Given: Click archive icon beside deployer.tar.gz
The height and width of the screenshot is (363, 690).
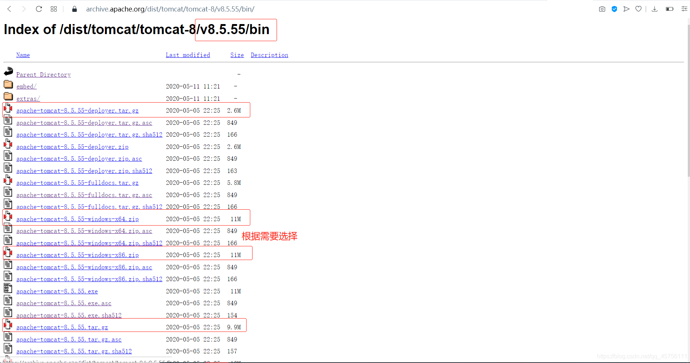Looking at the screenshot, I should tap(8, 108).
